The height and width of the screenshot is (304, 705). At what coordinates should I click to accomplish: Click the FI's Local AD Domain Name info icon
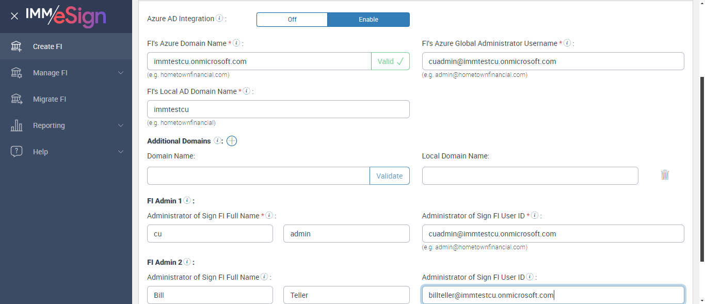[x=247, y=91]
